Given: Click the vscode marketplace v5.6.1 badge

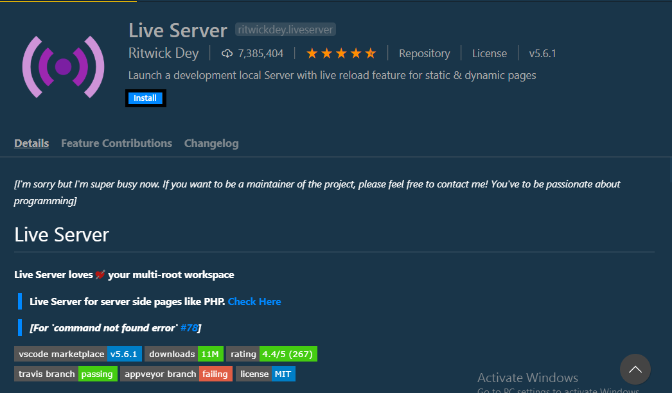Looking at the screenshot, I should click(78, 354).
